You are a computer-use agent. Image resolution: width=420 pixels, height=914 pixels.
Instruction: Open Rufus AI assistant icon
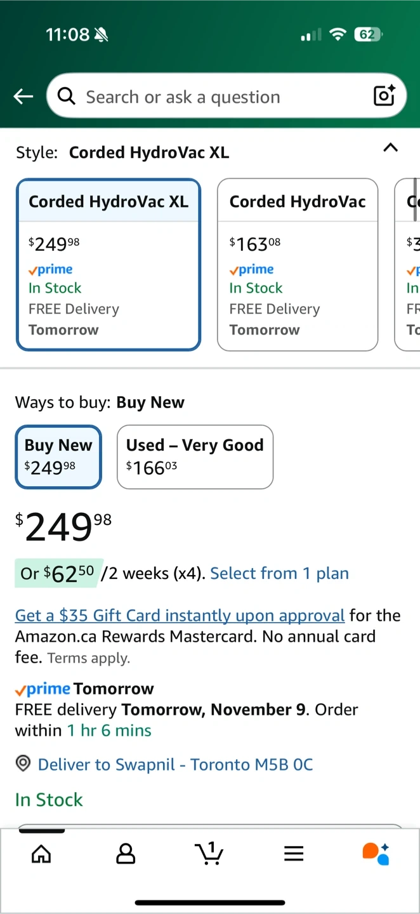(376, 854)
